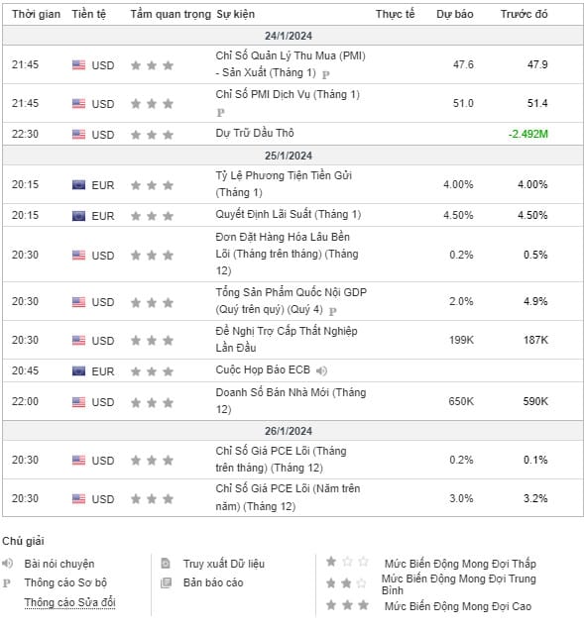The width and height of the screenshot is (584, 631).
Task: Click the US flag icon in Dự Trữ Dầu Thô row
Action: click(78, 134)
